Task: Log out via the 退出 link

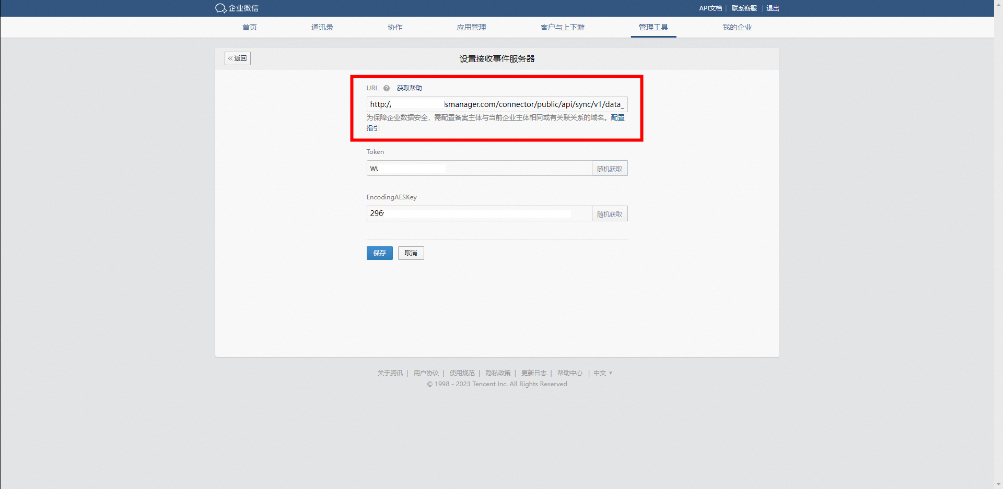Action: pyautogui.click(x=773, y=8)
